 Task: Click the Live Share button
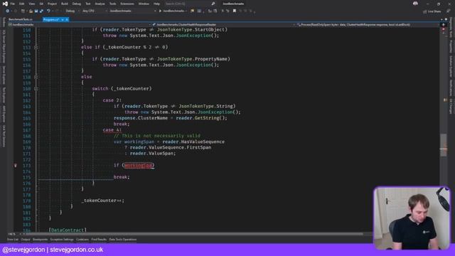(432, 11)
